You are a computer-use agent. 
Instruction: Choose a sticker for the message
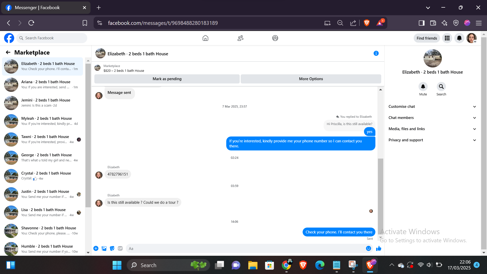(x=112, y=248)
